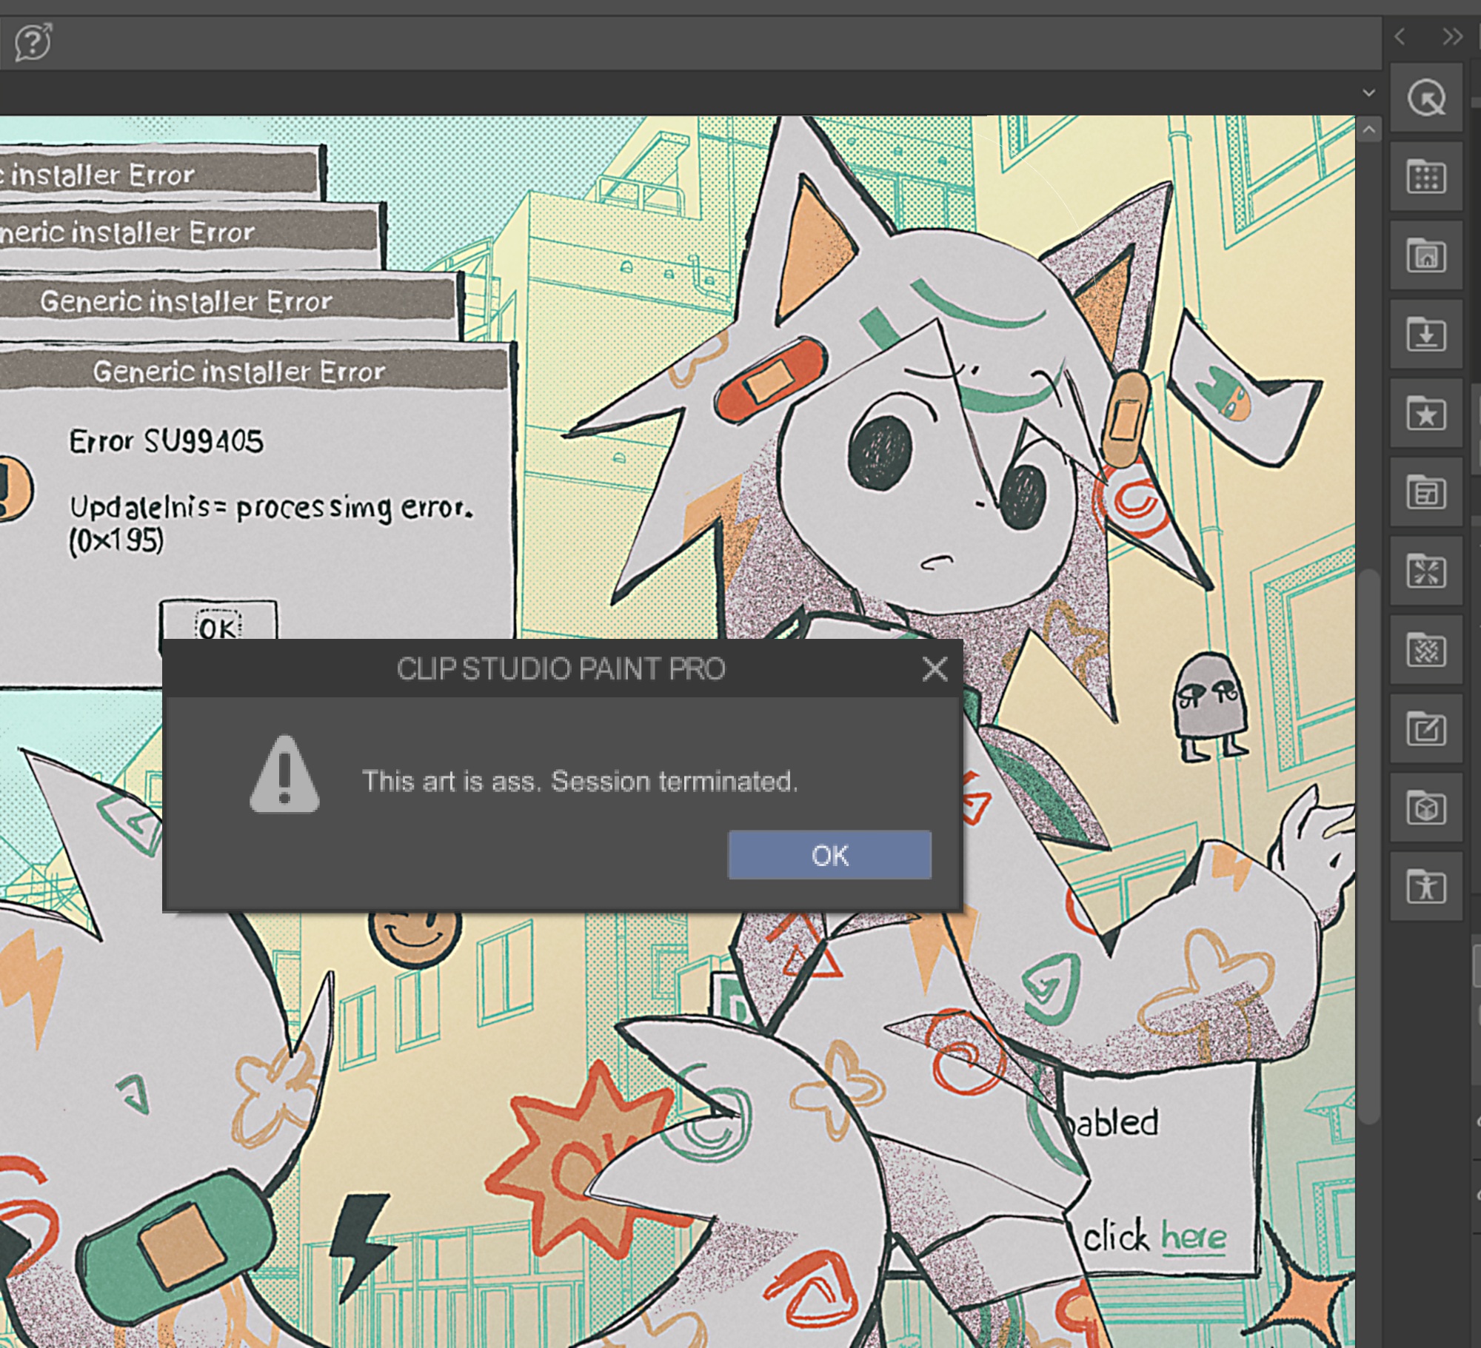Open the Download materials folder icon
This screenshot has width=1481, height=1348.
[1425, 335]
